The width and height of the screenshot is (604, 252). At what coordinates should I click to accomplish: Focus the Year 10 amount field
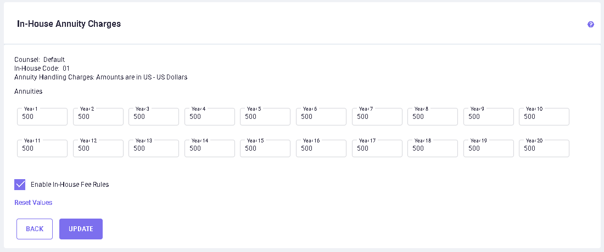544,117
